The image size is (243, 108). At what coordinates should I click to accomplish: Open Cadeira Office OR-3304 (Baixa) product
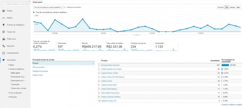pyautogui.click(x=113, y=77)
